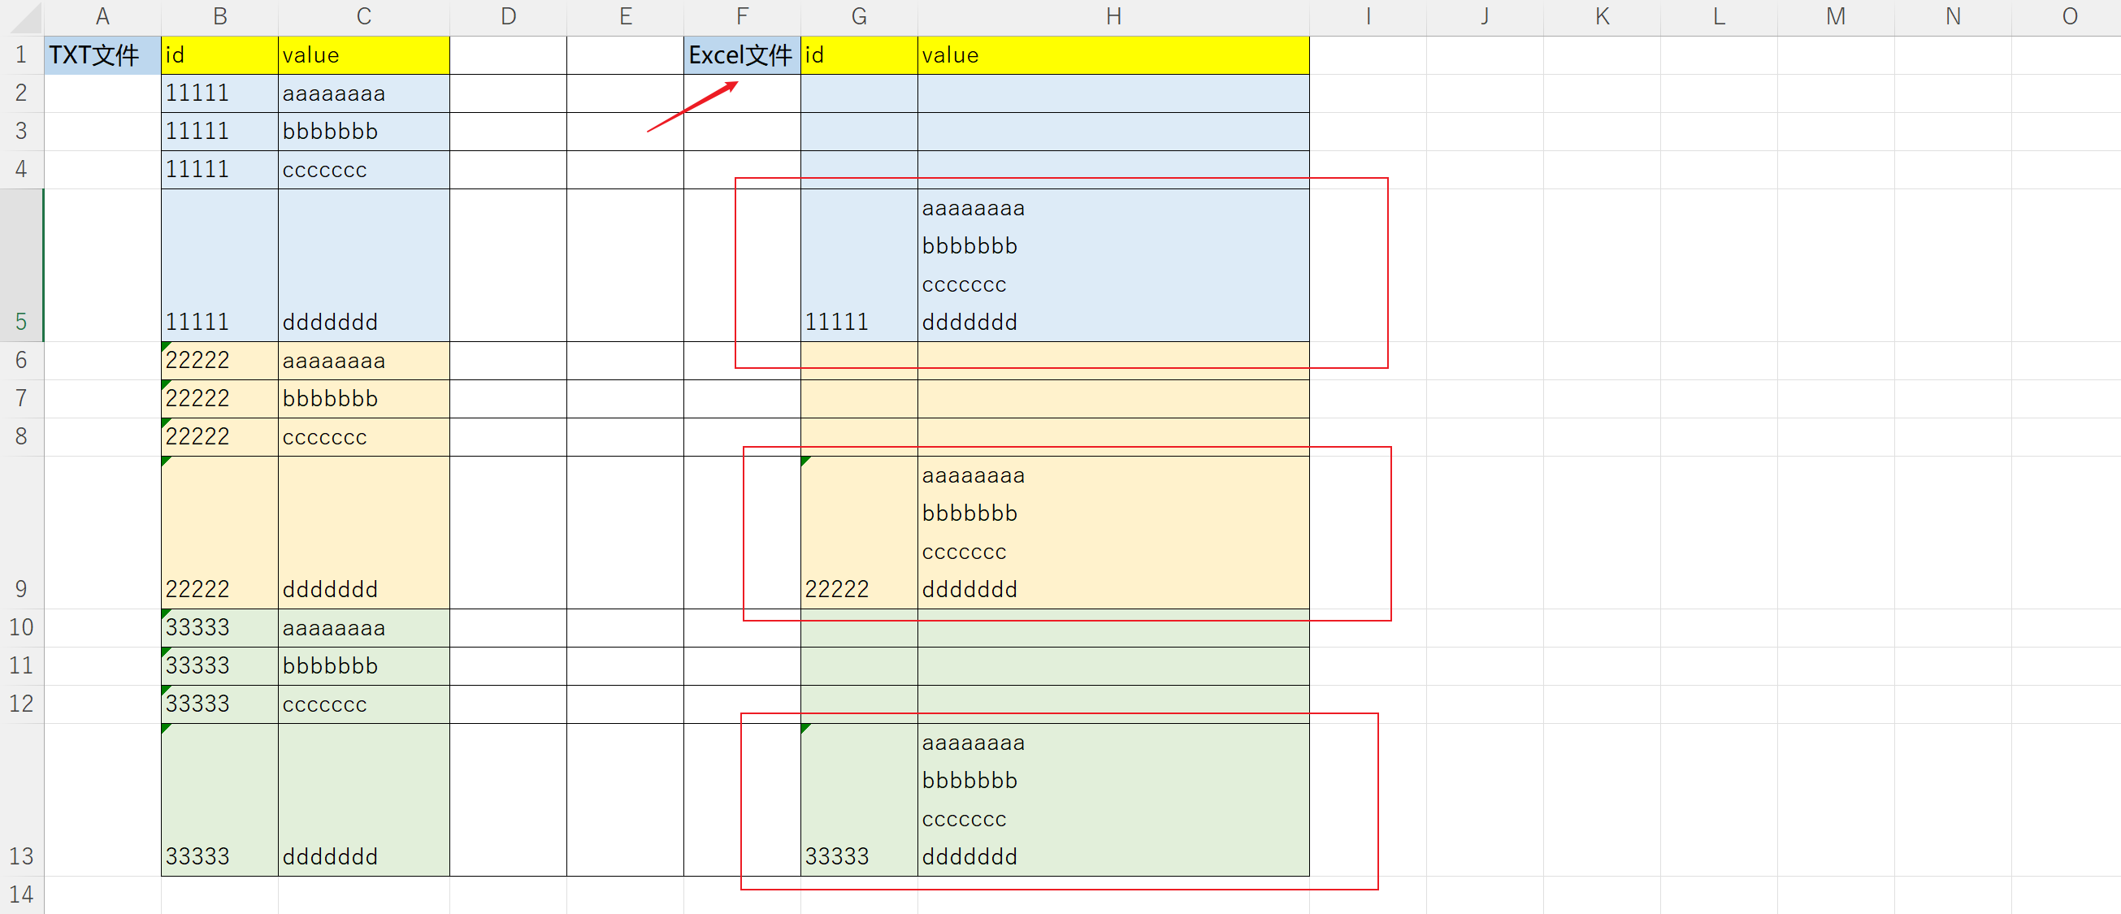This screenshot has width=2121, height=914.
Task: Select the merged value cell H5
Action: 1113,265
